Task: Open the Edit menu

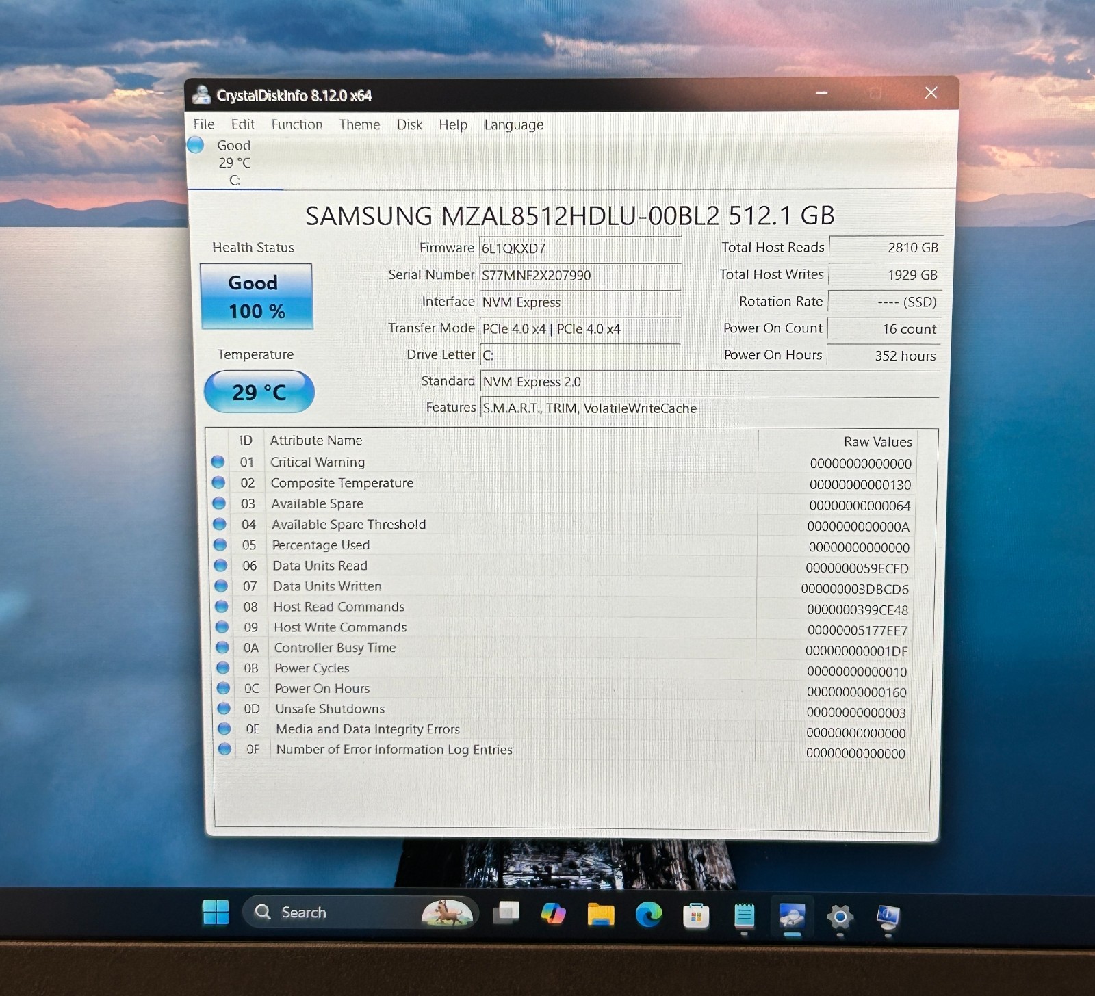Action: (x=242, y=124)
